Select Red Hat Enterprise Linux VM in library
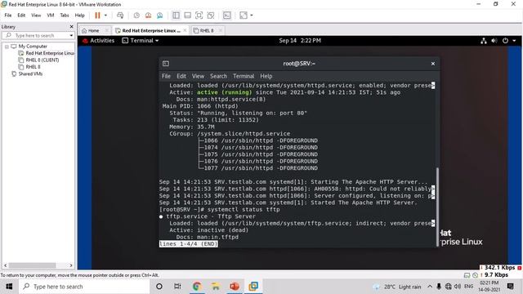Screen dimensions: 523x294 click(x=50, y=53)
